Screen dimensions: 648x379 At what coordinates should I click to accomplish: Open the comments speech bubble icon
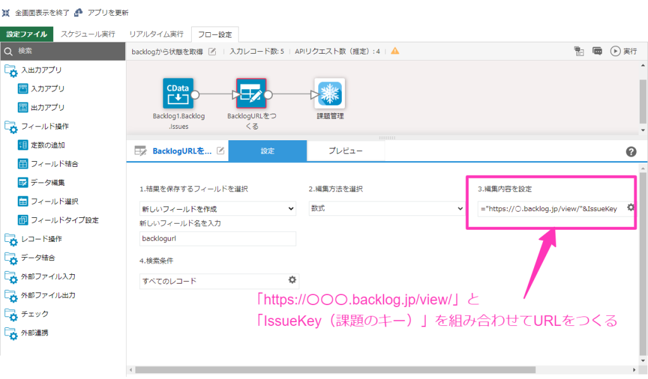(x=597, y=51)
